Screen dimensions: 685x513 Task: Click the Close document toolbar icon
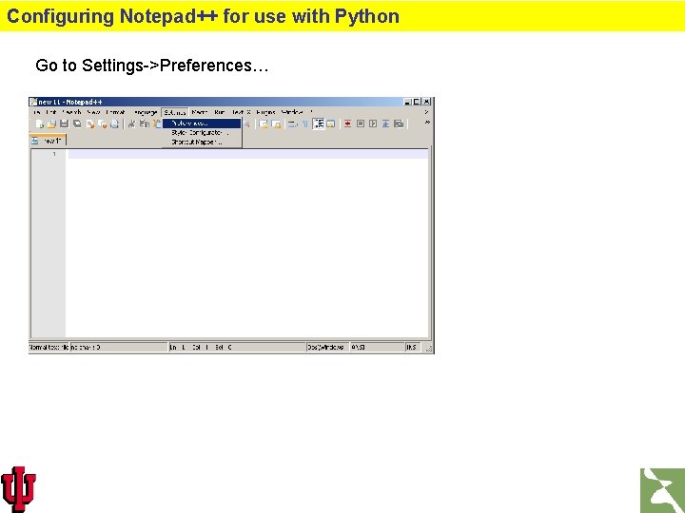[90, 123]
